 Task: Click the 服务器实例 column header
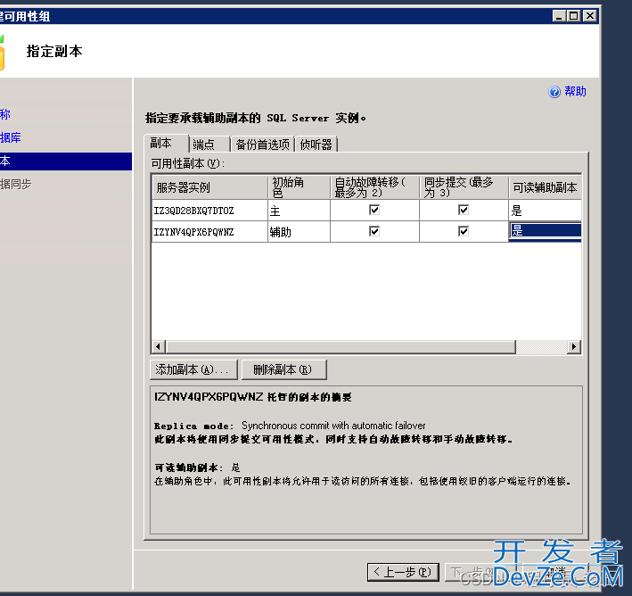click(209, 187)
